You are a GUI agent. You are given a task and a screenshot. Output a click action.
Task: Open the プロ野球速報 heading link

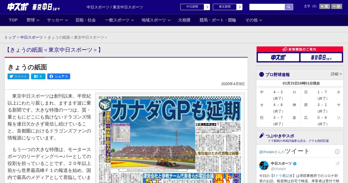point(278,75)
